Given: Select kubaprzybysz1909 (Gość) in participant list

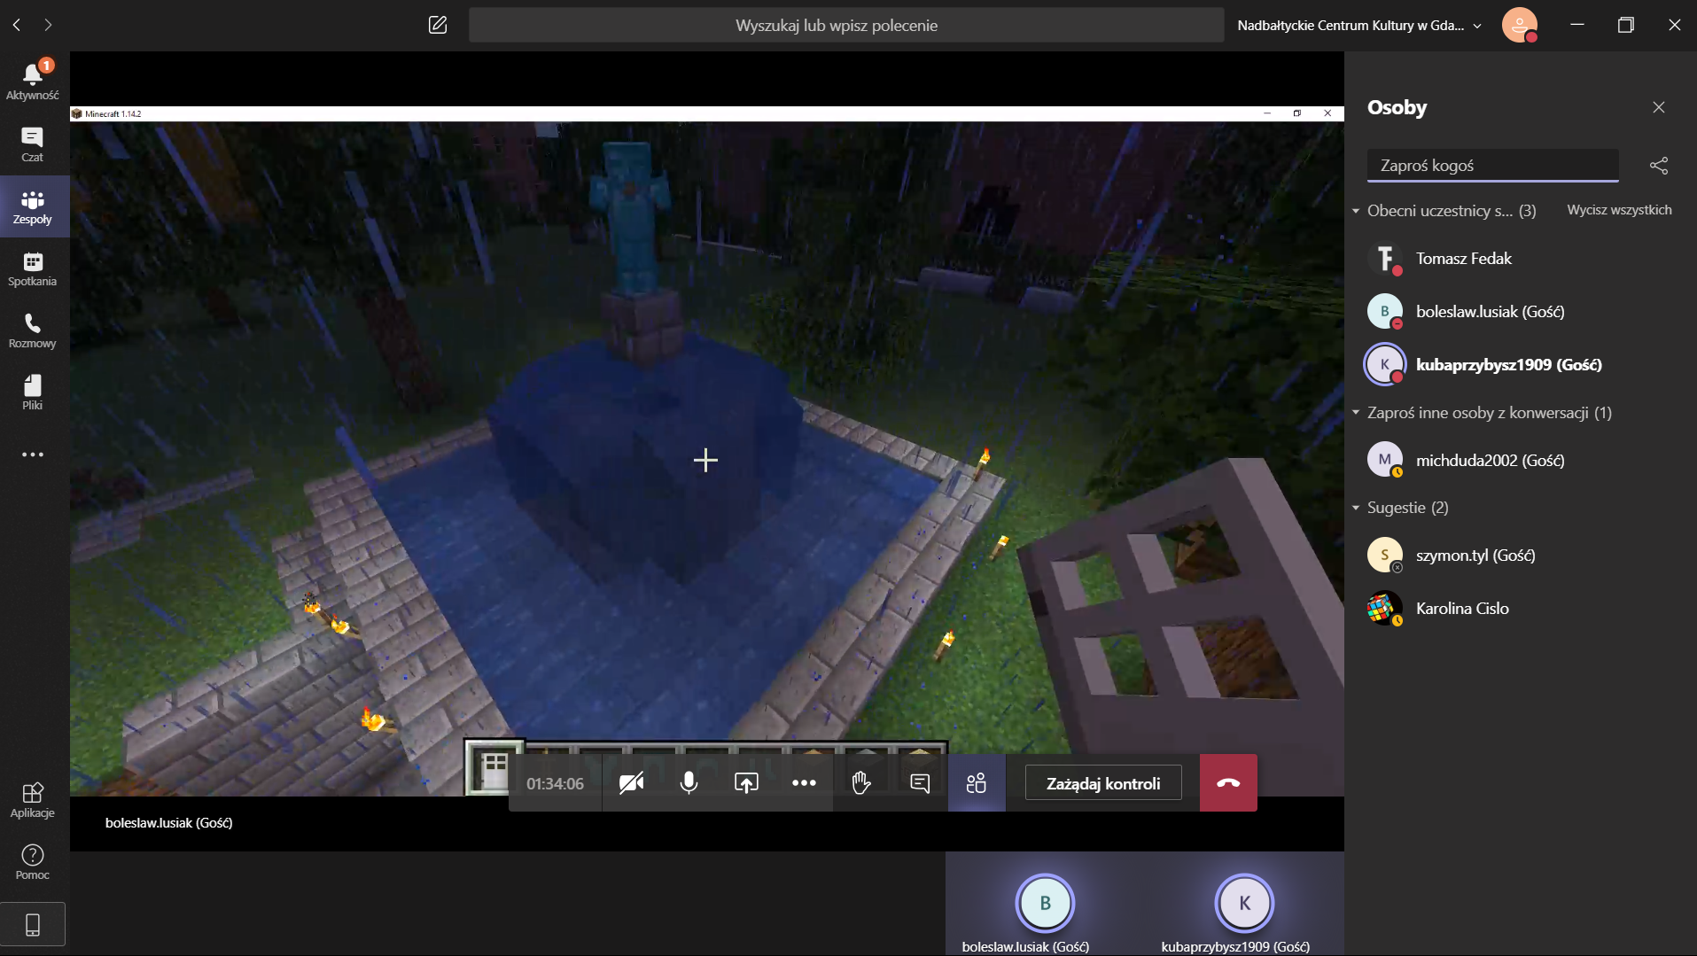Looking at the screenshot, I should pyautogui.click(x=1520, y=365).
